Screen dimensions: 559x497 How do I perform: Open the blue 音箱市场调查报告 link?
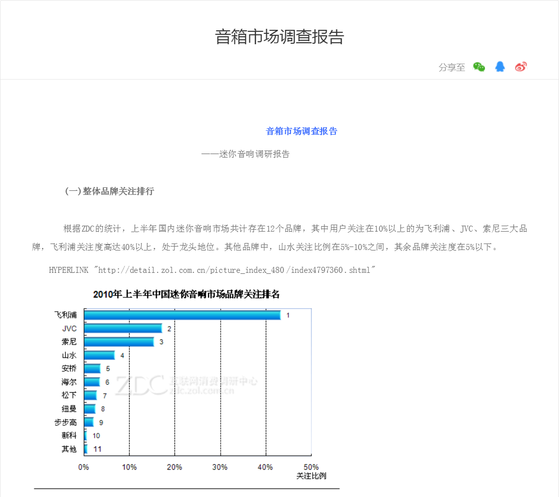coord(302,131)
